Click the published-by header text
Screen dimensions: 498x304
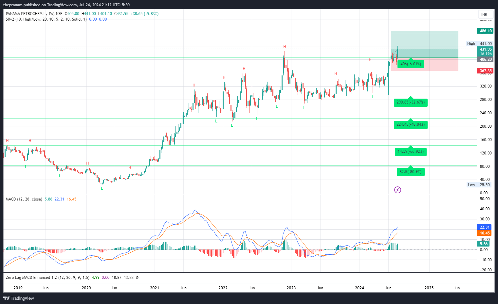point(66,5)
